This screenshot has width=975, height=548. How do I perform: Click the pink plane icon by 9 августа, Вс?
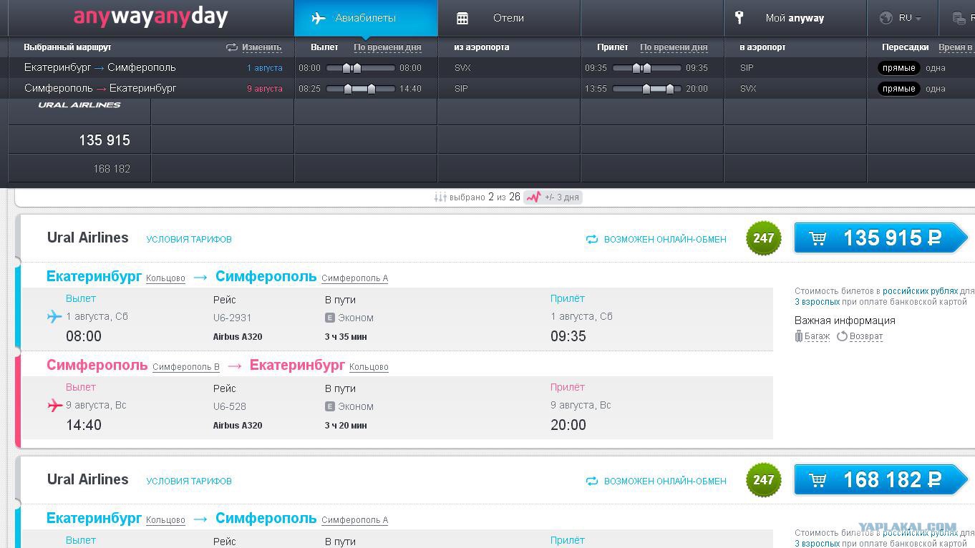pos(54,406)
